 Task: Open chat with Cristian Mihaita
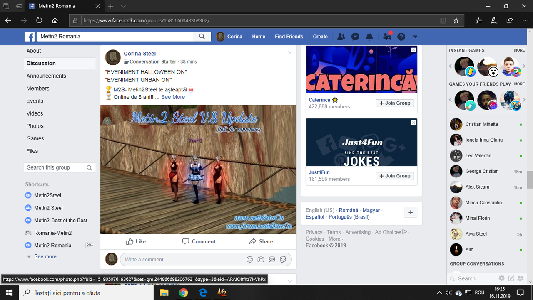486,124
